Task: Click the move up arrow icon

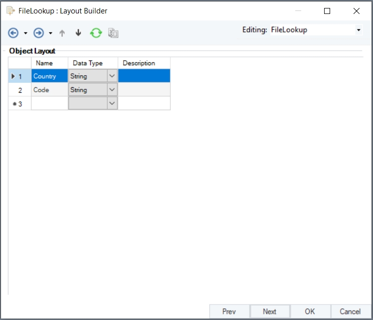Action: point(62,33)
